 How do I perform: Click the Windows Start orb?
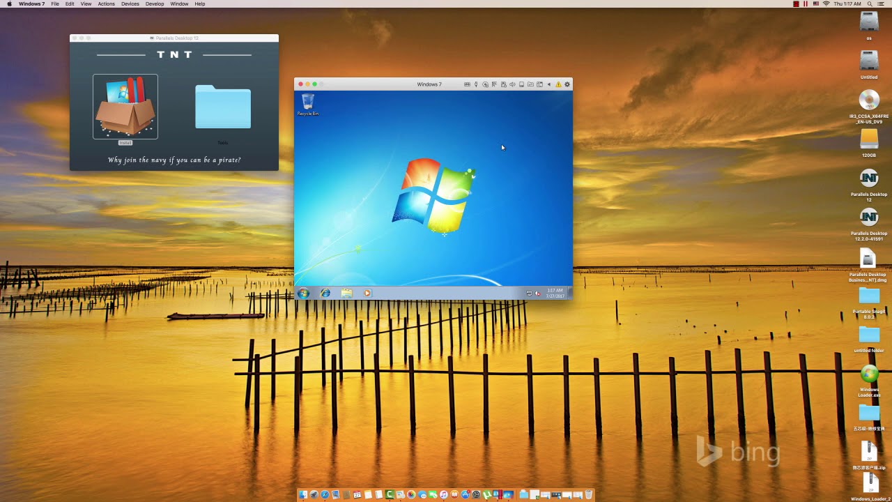pos(303,294)
